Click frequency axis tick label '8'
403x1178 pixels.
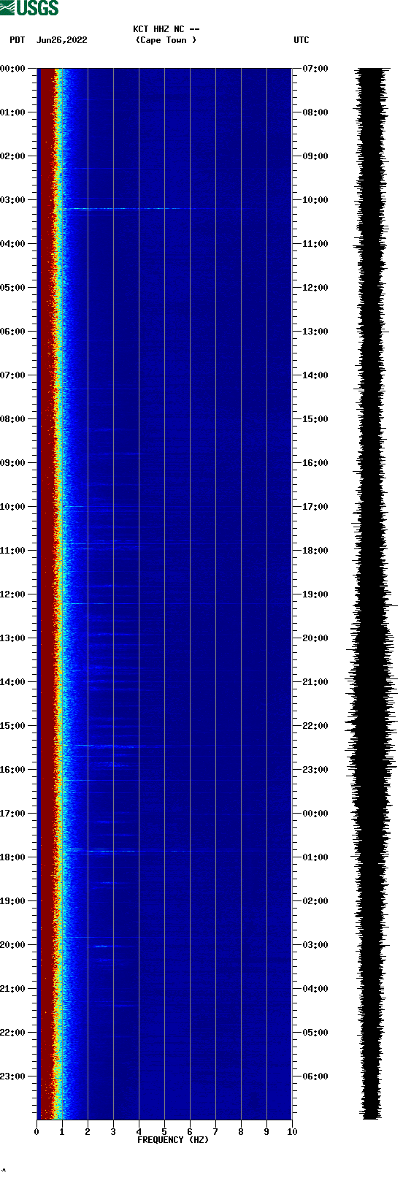click(241, 1131)
